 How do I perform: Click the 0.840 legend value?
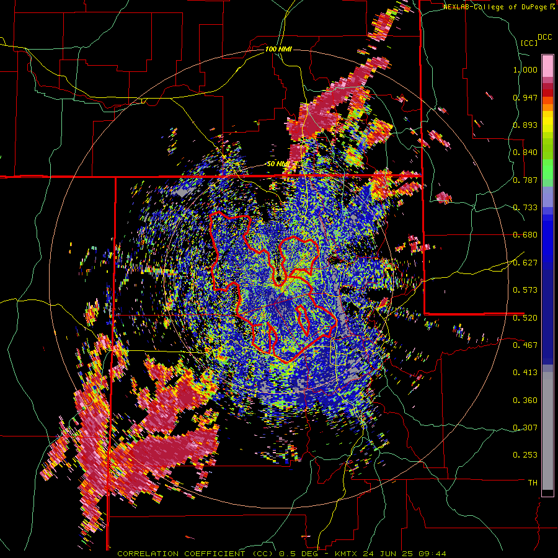tap(525, 153)
